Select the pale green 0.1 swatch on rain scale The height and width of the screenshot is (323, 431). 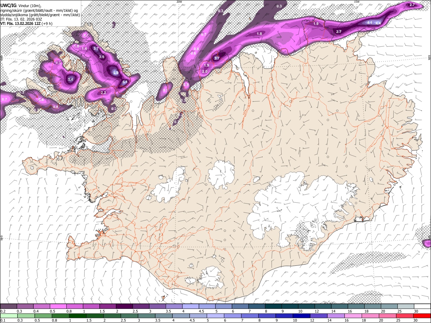(x=9, y=316)
